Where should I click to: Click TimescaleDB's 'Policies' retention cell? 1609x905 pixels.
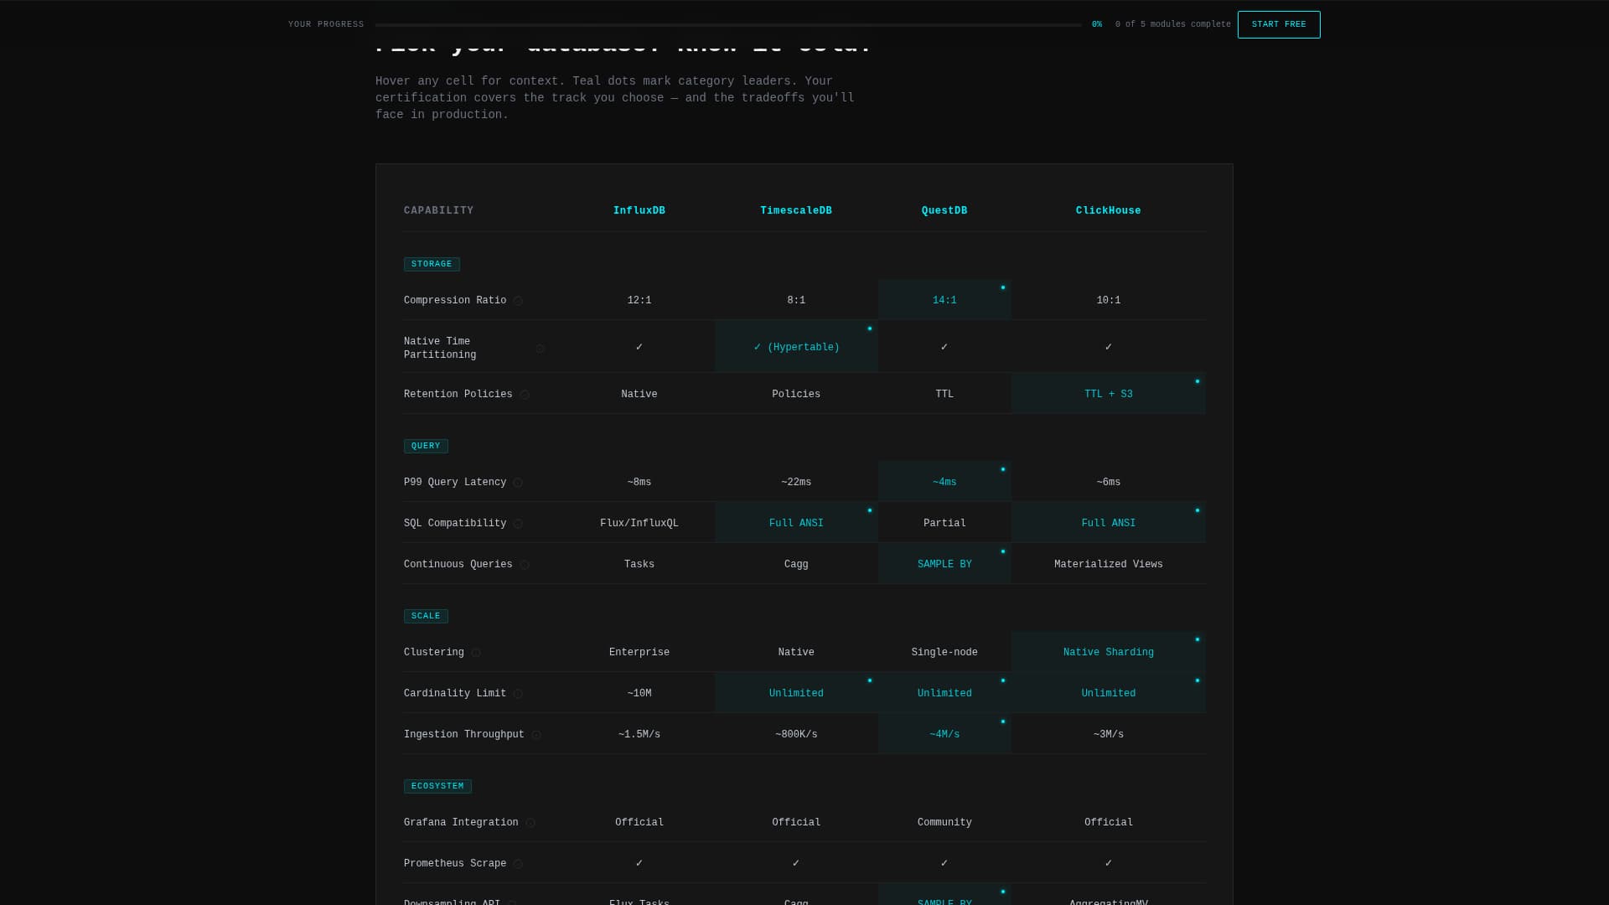pyautogui.click(x=796, y=394)
